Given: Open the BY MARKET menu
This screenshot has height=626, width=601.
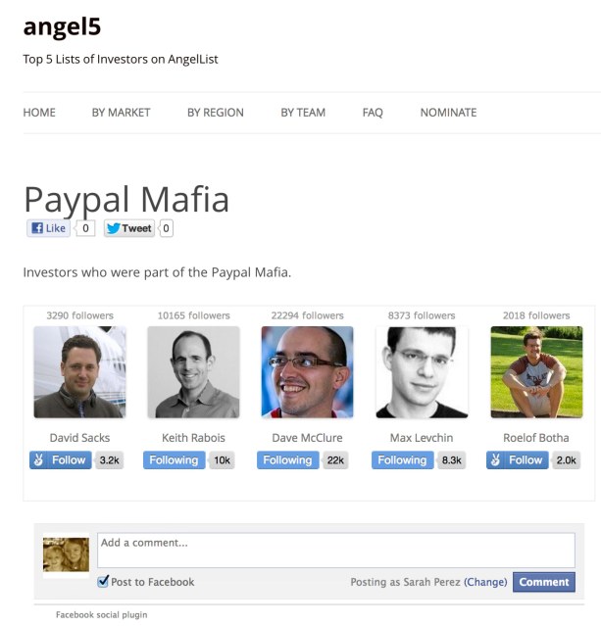Looking at the screenshot, I should 121,113.
